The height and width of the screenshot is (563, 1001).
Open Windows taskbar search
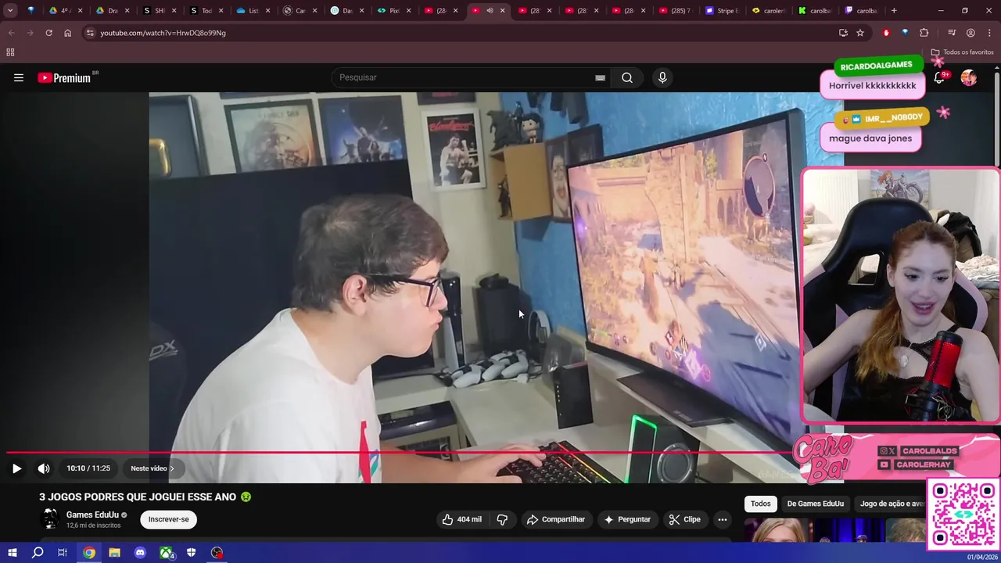[38, 553]
